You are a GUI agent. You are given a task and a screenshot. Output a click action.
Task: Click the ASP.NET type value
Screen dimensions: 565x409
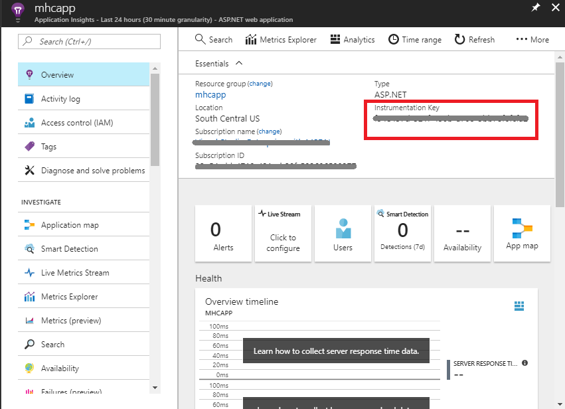pos(390,95)
